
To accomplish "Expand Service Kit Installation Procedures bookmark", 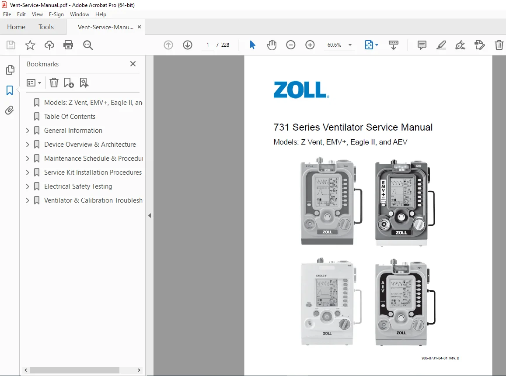I will (28, 172).
